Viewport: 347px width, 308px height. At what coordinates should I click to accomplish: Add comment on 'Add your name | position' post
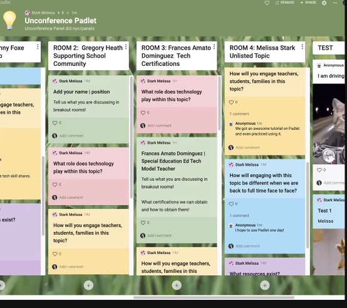pyautogui.click(x=71, y=136)
